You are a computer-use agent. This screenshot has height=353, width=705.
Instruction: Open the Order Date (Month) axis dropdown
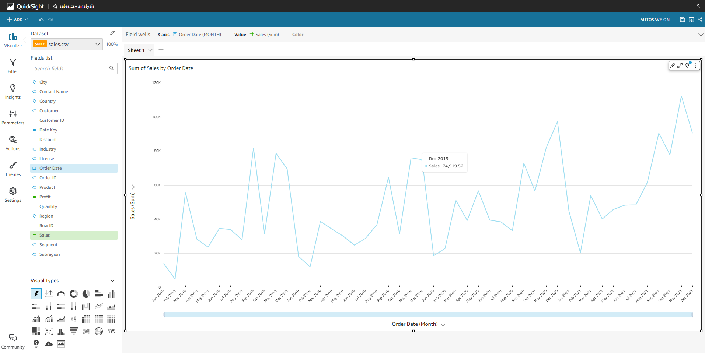[x=443, y=324]
